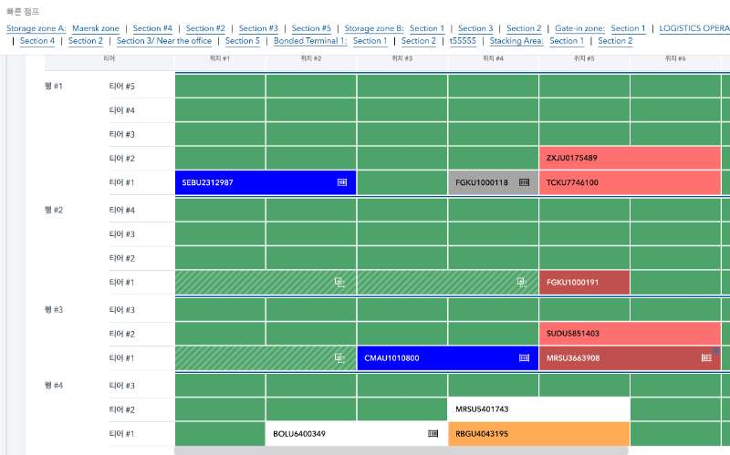Jump to Section 3/ Near the office
Screen dimensions: 730x455
[164, 41]
